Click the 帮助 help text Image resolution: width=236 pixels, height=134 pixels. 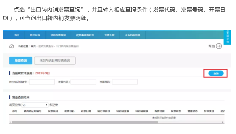pos(211,46)
